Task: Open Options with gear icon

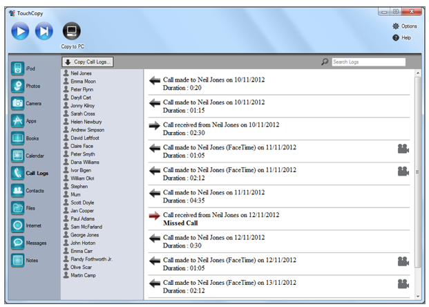Action: pos(405,26)
